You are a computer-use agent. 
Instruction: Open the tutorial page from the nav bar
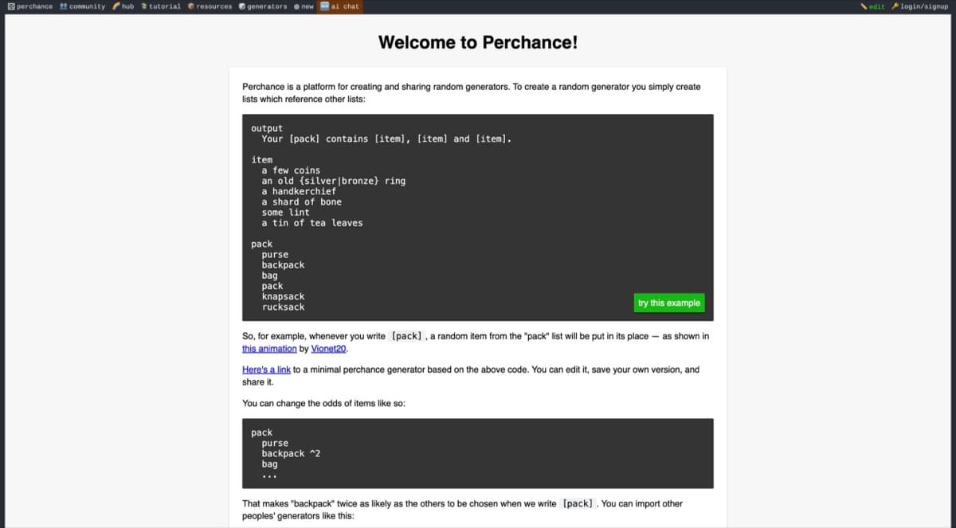165,6
